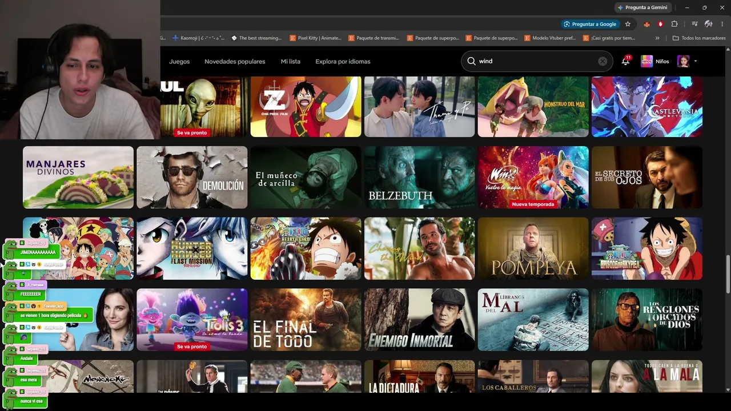Select the Pompeya movie thumbnail

[533, 248]
